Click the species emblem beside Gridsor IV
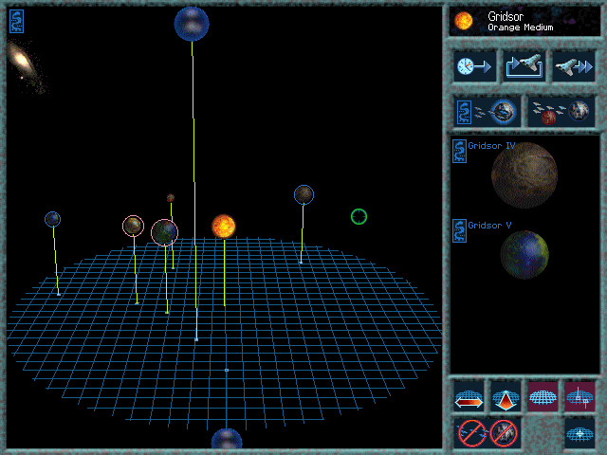The width and height of the screenshot is (607, 455). 459,151
